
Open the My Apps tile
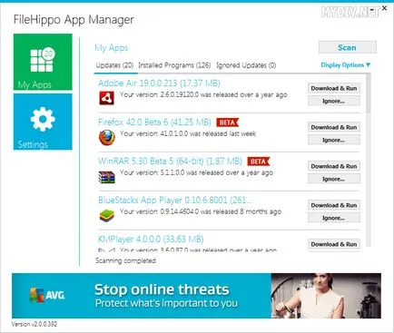pos(43,62)
